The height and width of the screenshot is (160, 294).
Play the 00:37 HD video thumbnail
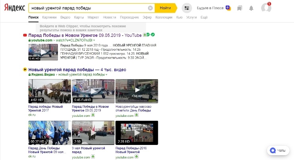click(x=50, y=133)
